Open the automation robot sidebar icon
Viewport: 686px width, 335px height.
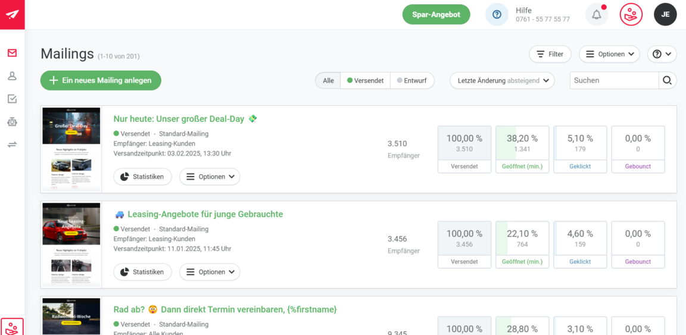click(12, 121)
